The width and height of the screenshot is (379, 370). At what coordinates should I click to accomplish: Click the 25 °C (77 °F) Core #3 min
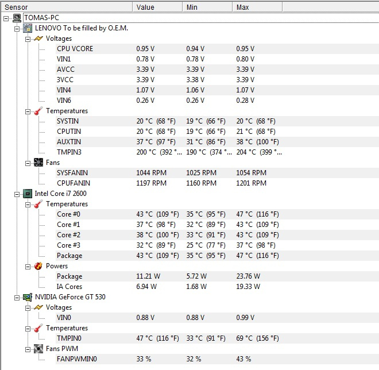coord(206,245)
